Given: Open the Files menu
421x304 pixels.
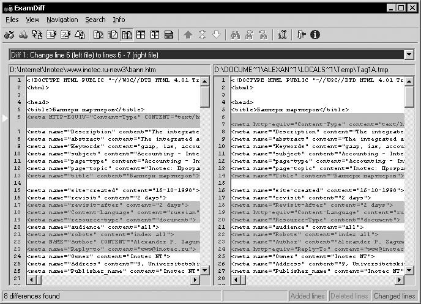Looking at the screenshot, I should [x=12, y=20].
